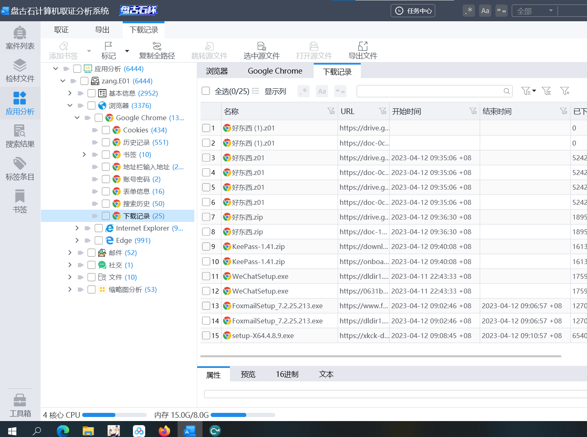Open the 全部 scope dropdown in top bar
The width and height of the screenshot is (587, 437).
(535, 11)
